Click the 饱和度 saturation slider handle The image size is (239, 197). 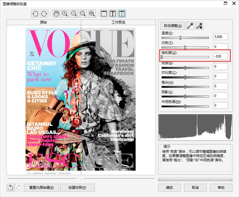162,57
